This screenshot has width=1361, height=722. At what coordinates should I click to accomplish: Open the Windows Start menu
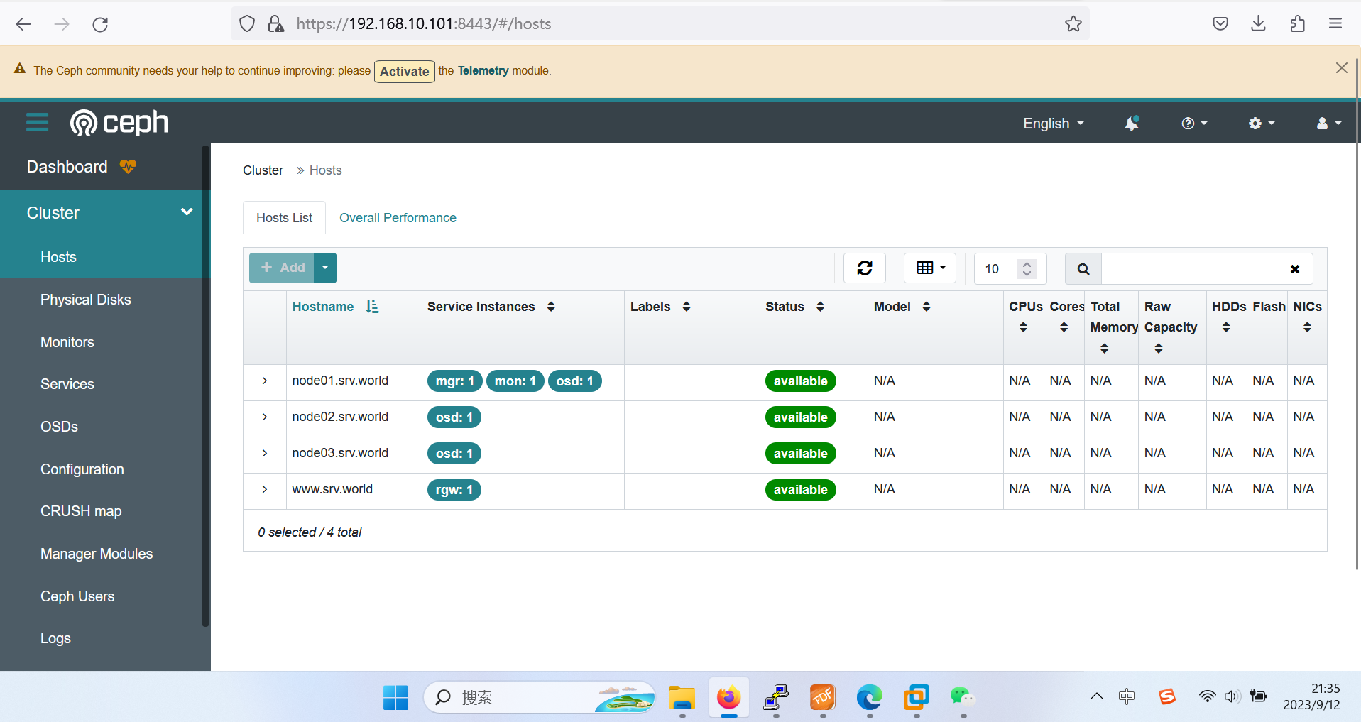(x=395, y=698)
